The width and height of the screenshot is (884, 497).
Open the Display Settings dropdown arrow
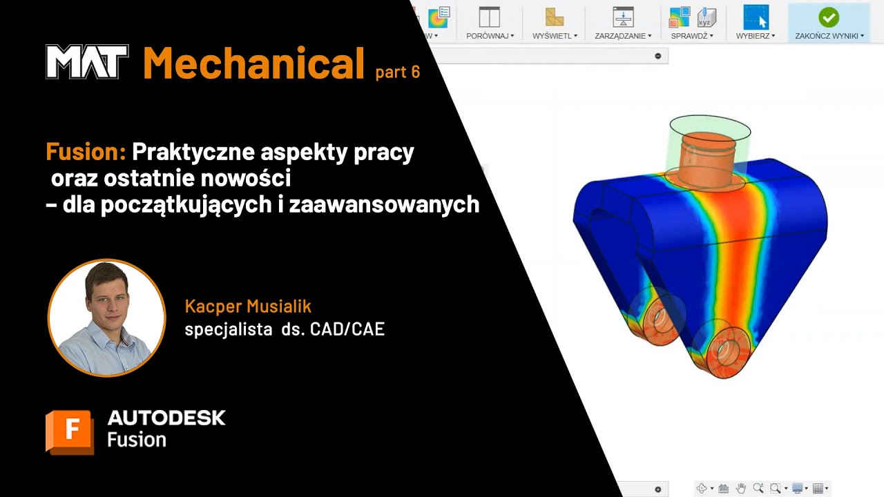tap(806, 488)
